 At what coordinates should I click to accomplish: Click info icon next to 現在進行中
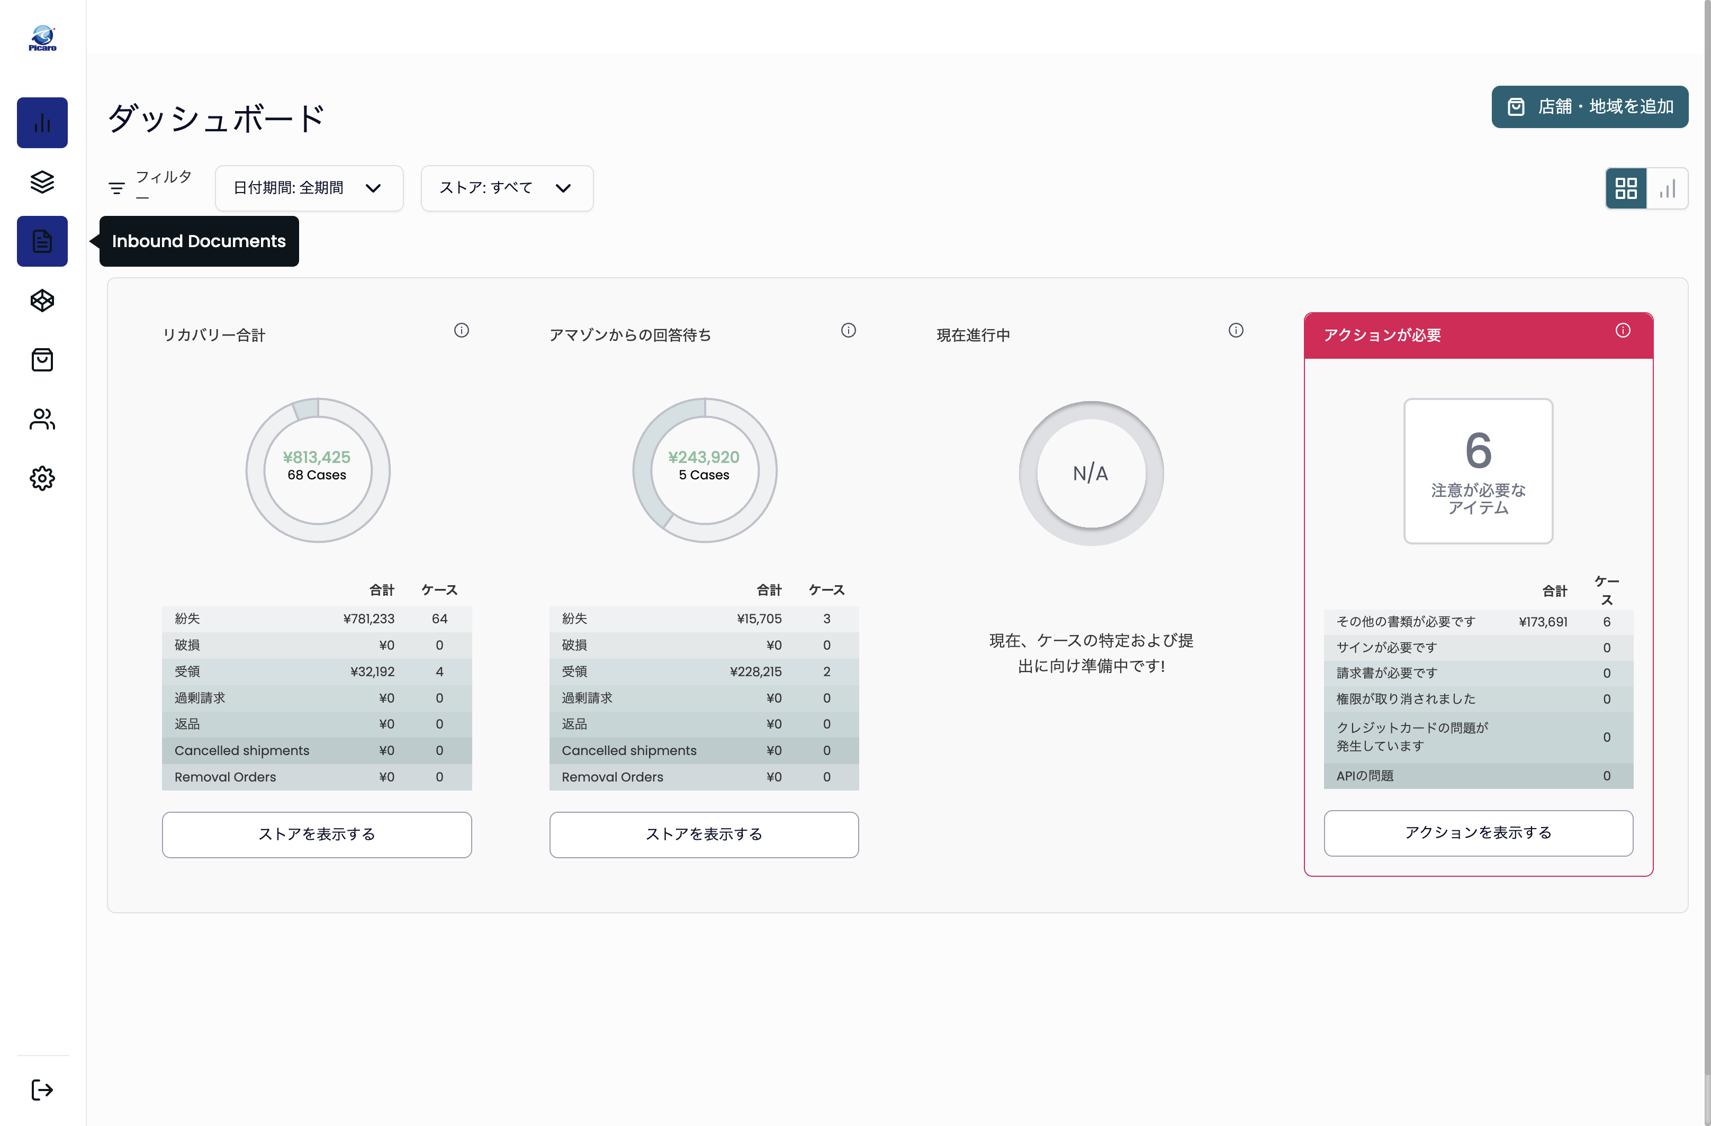pos(1236,331)
